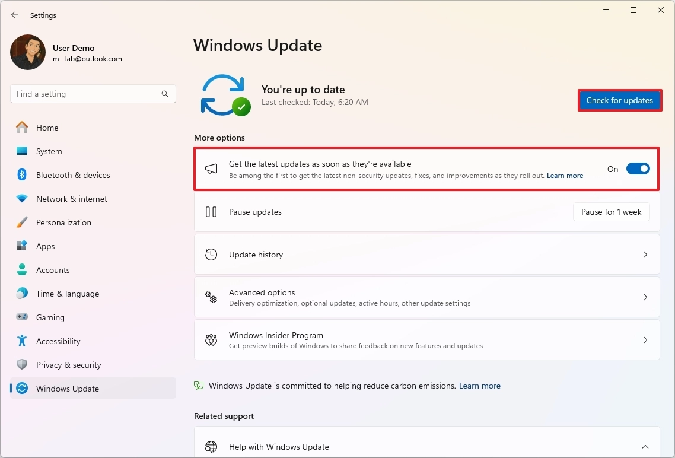
Task: Click the Pause updates label
Action: point(255,212)
